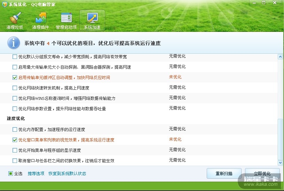Viewport: 284px width, 191px height.
Task: Switch to the 管理启动项 tab label
Action: (66, 27)
